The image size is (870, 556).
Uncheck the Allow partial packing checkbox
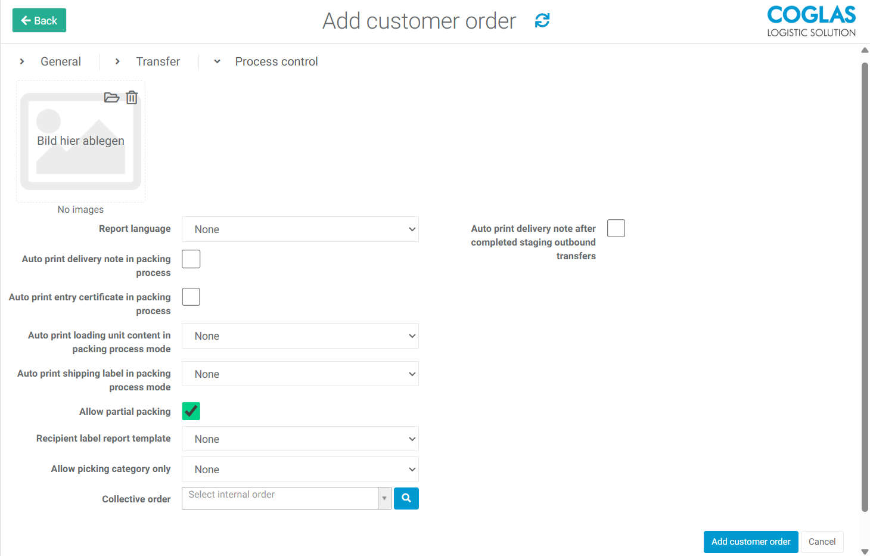[x=191, y=411]
